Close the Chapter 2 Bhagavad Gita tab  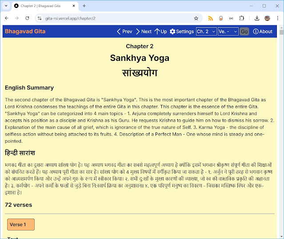[74, 6]
